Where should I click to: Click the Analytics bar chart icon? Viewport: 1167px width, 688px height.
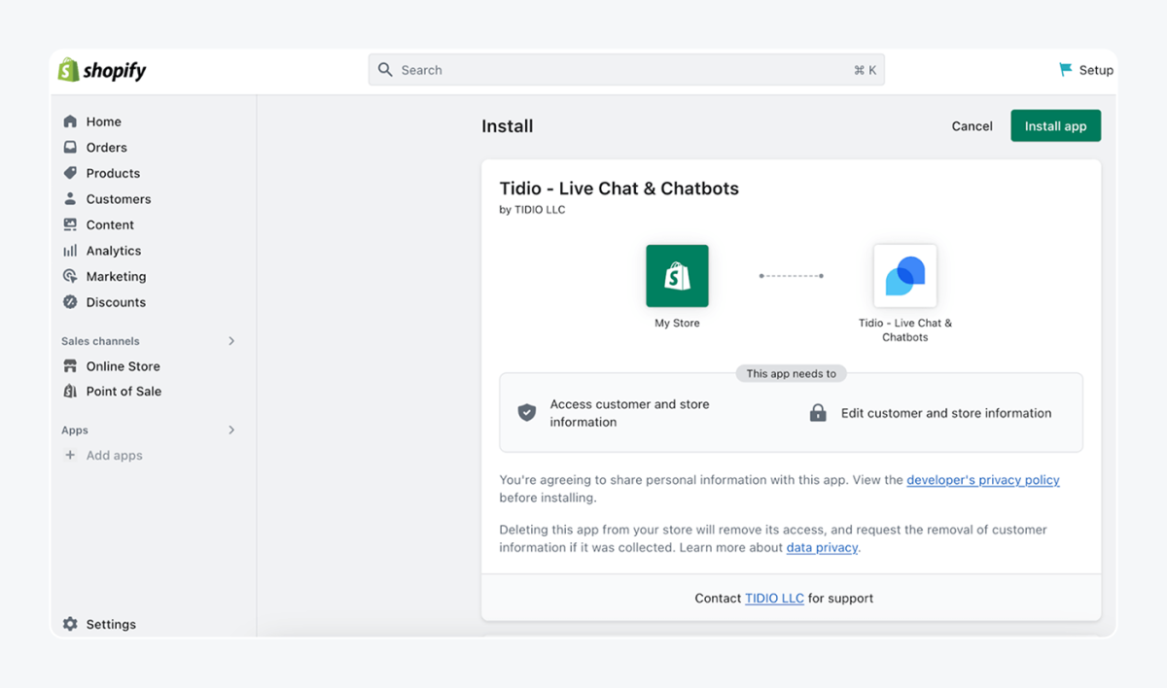[x=70, y=251]
